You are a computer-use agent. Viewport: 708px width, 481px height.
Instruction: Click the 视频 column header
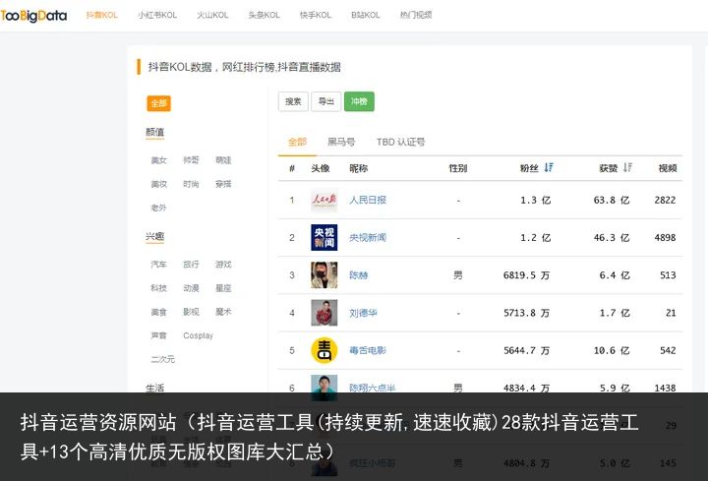[668, 168]
